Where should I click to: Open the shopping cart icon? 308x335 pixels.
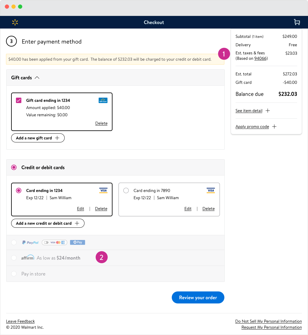pos(297,22)
